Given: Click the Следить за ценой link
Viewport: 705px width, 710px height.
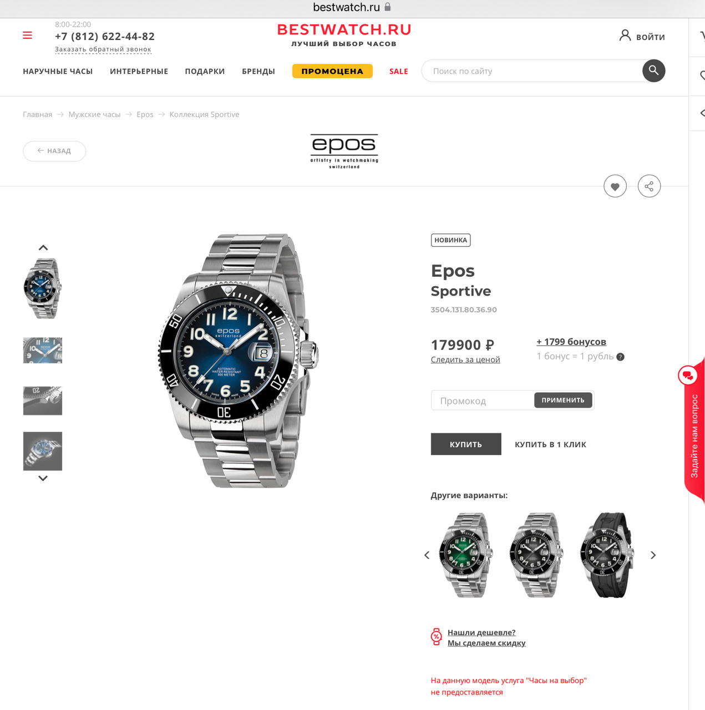Looking at the screenshot, I should click(465, 359).
